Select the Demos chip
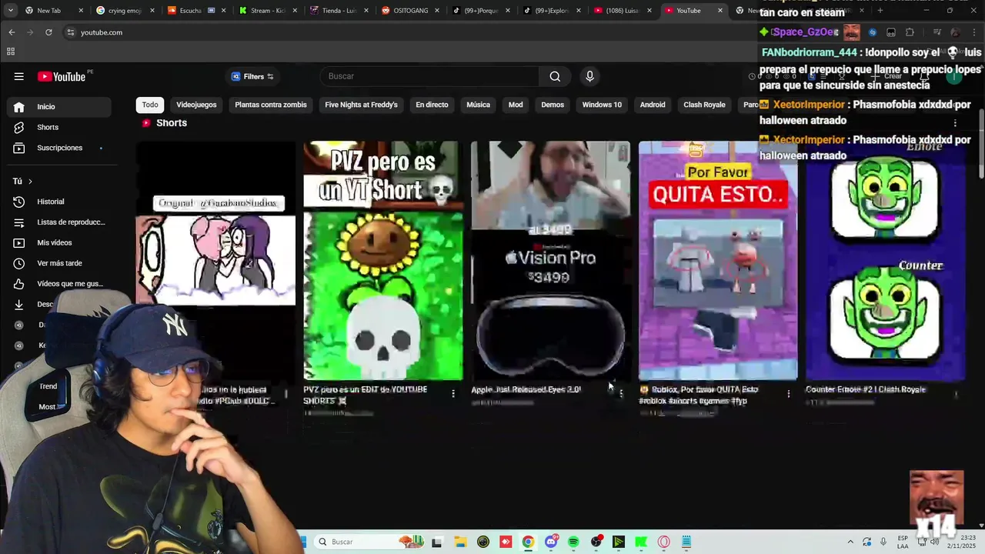 553,105
